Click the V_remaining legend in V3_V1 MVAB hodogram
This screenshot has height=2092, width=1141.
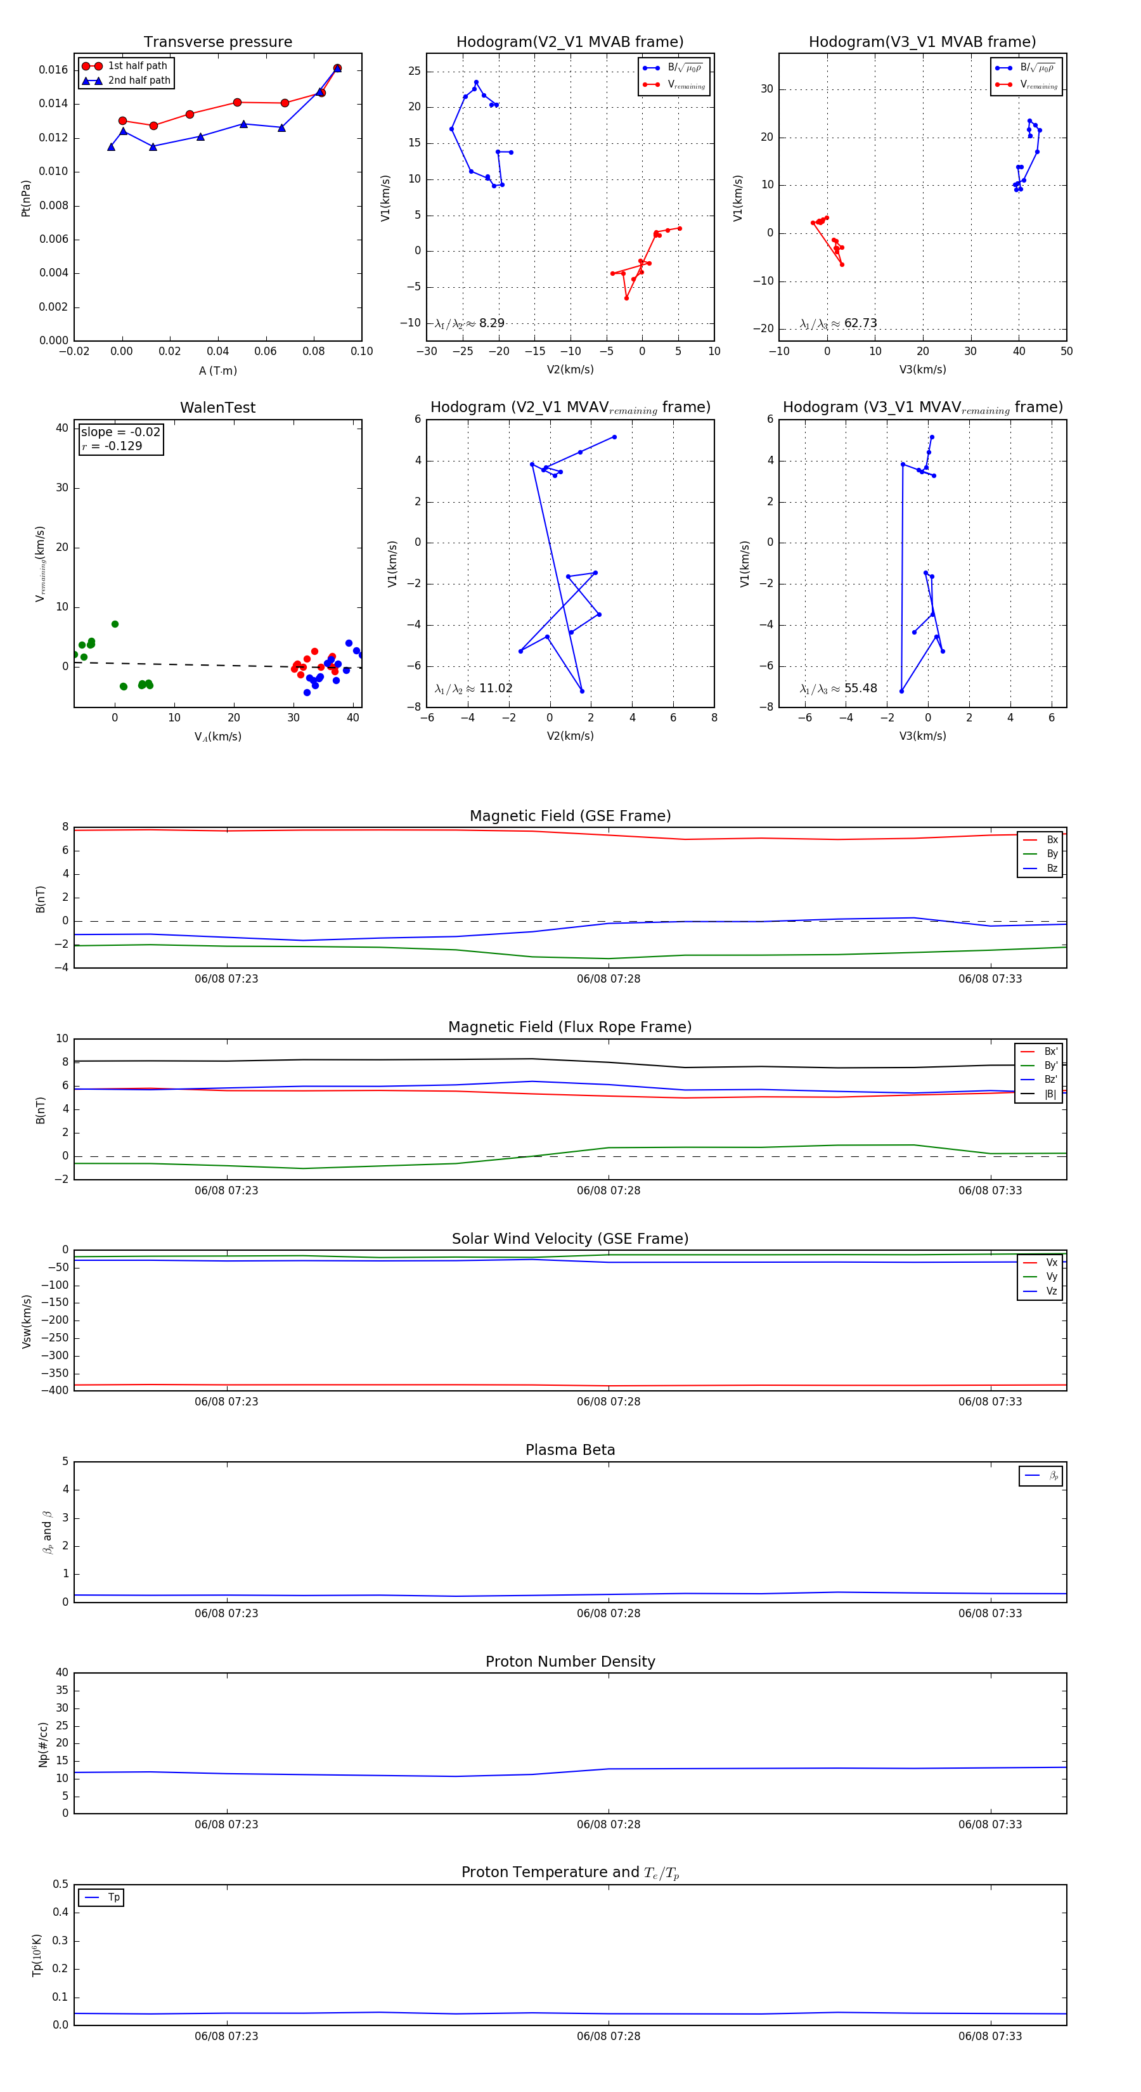[1026, 84]
